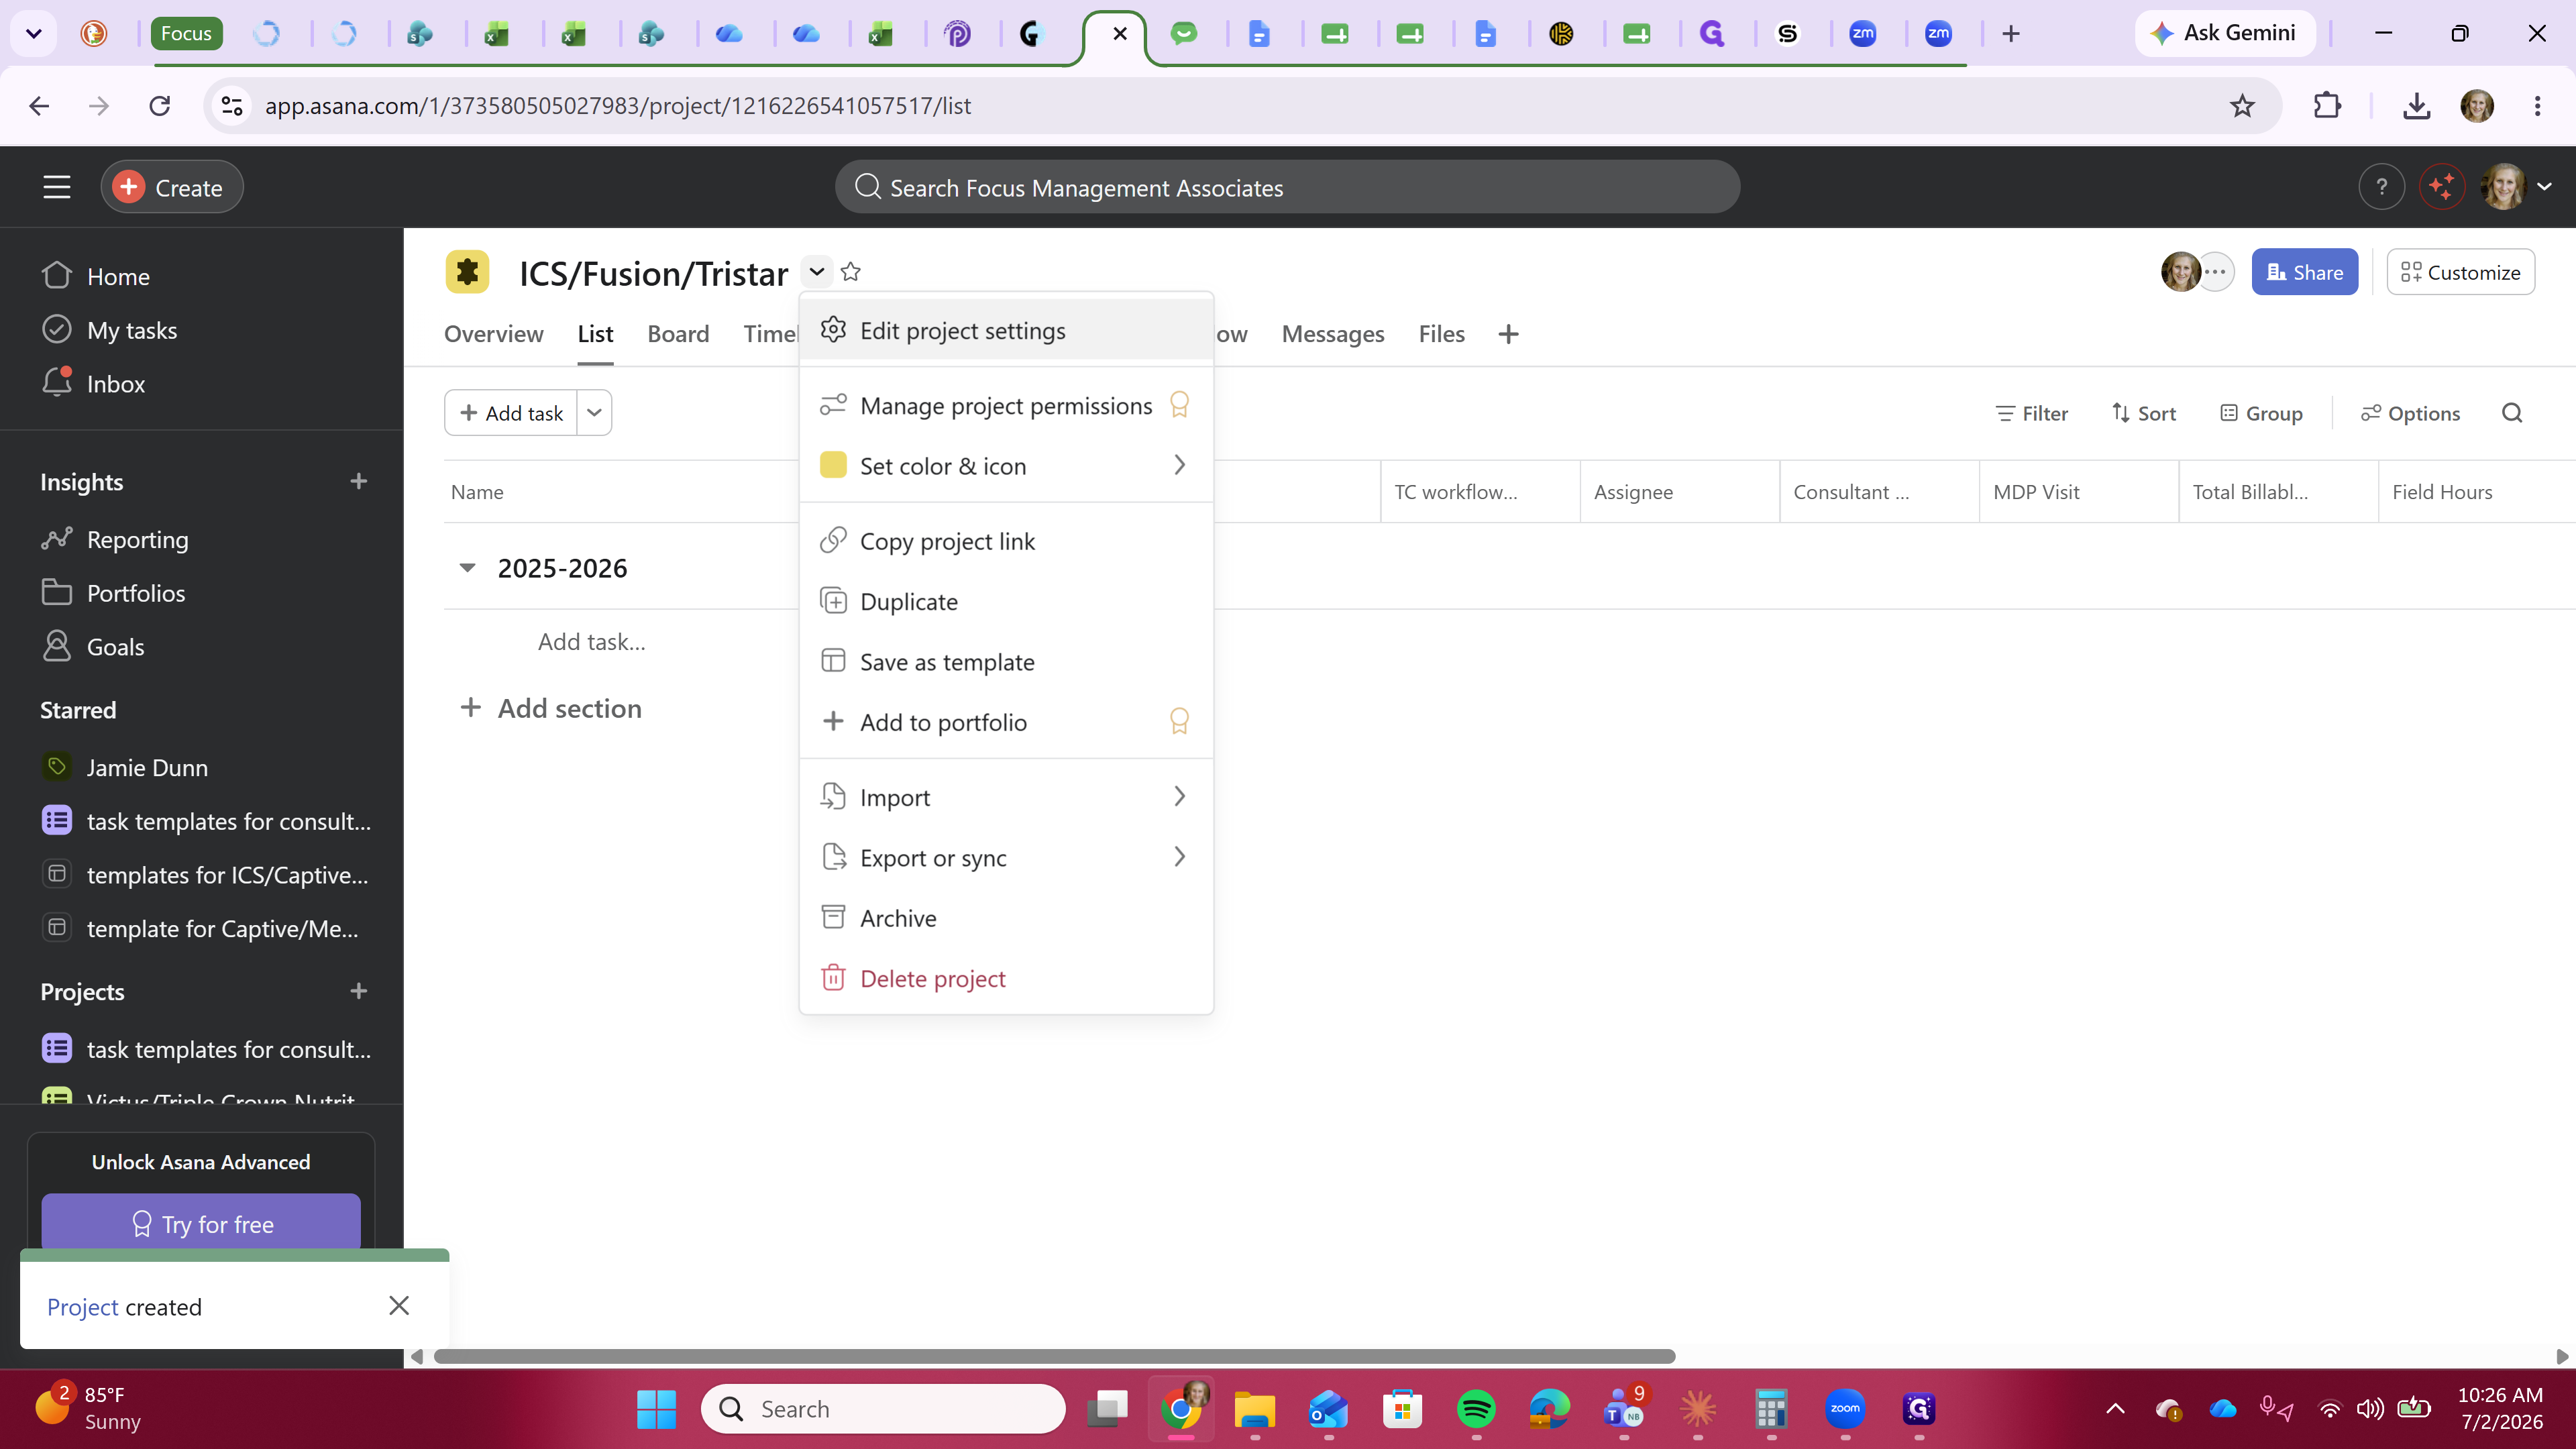Open the Sort options

tap(2143, 413)
